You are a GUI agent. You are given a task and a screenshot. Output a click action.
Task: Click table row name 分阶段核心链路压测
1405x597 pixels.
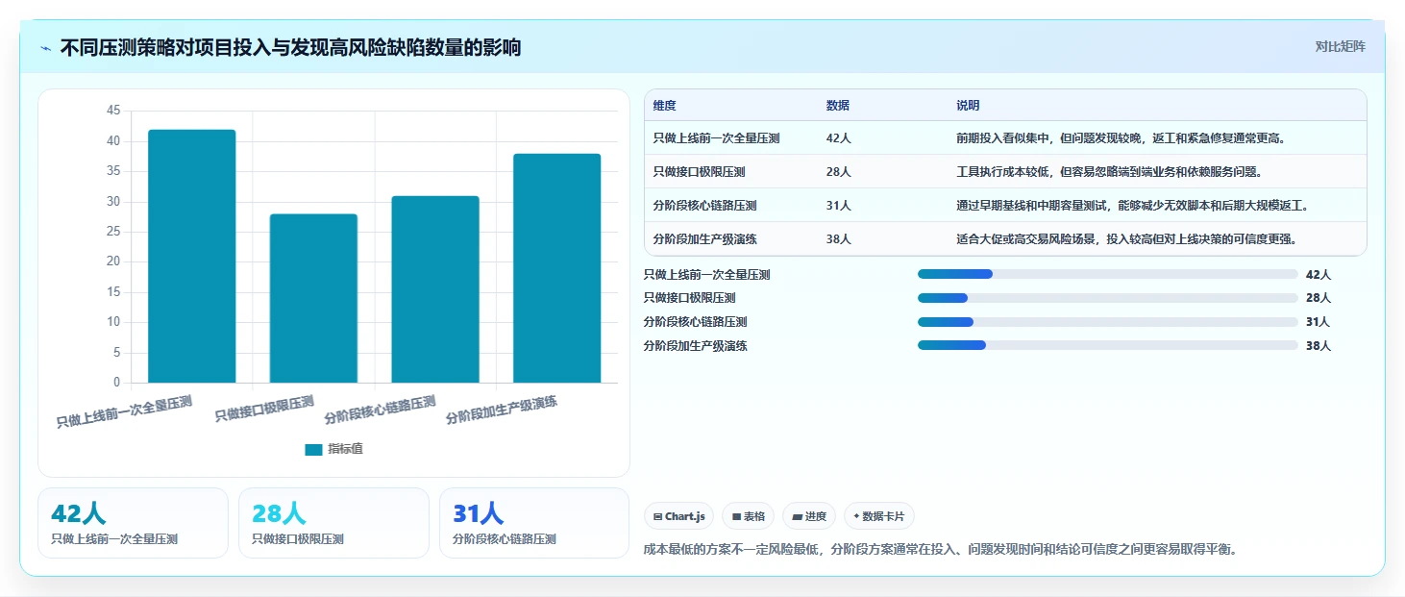tap(704, 206)
